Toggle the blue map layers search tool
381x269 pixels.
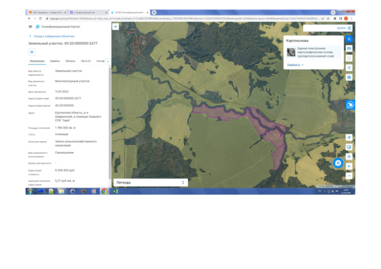pos(349,39)
